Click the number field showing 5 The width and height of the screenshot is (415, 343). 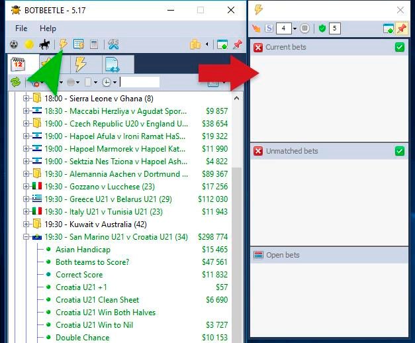334,28
